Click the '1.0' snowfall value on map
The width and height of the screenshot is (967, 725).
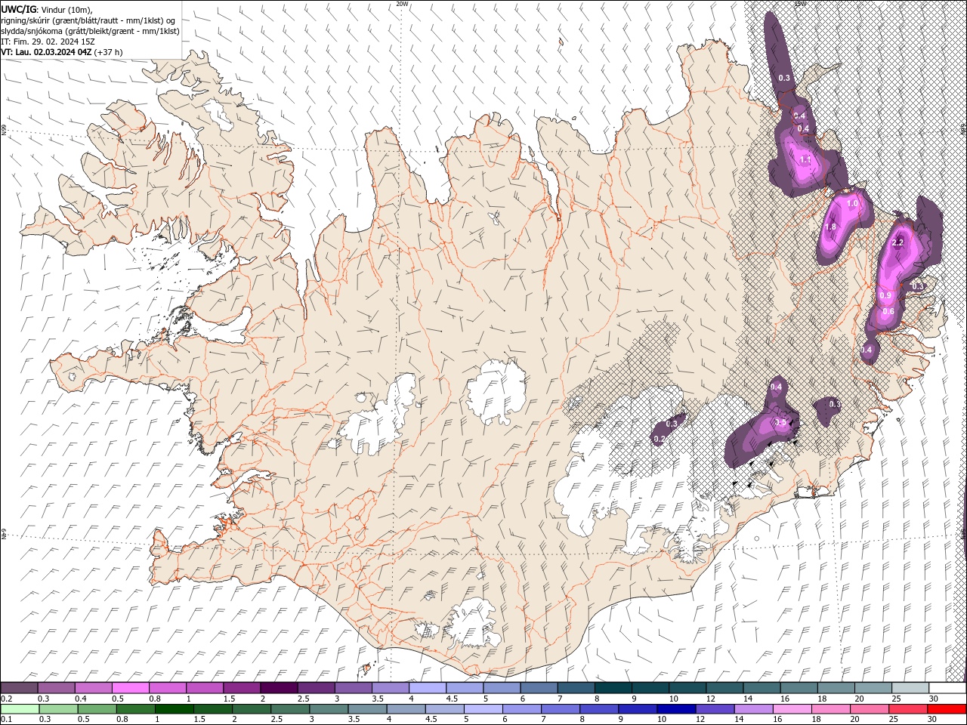pos(853,204)
